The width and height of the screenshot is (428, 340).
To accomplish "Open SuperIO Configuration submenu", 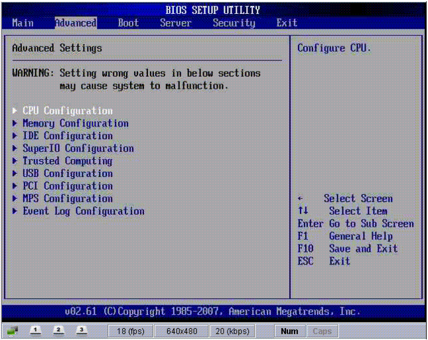I will [78, 148].
